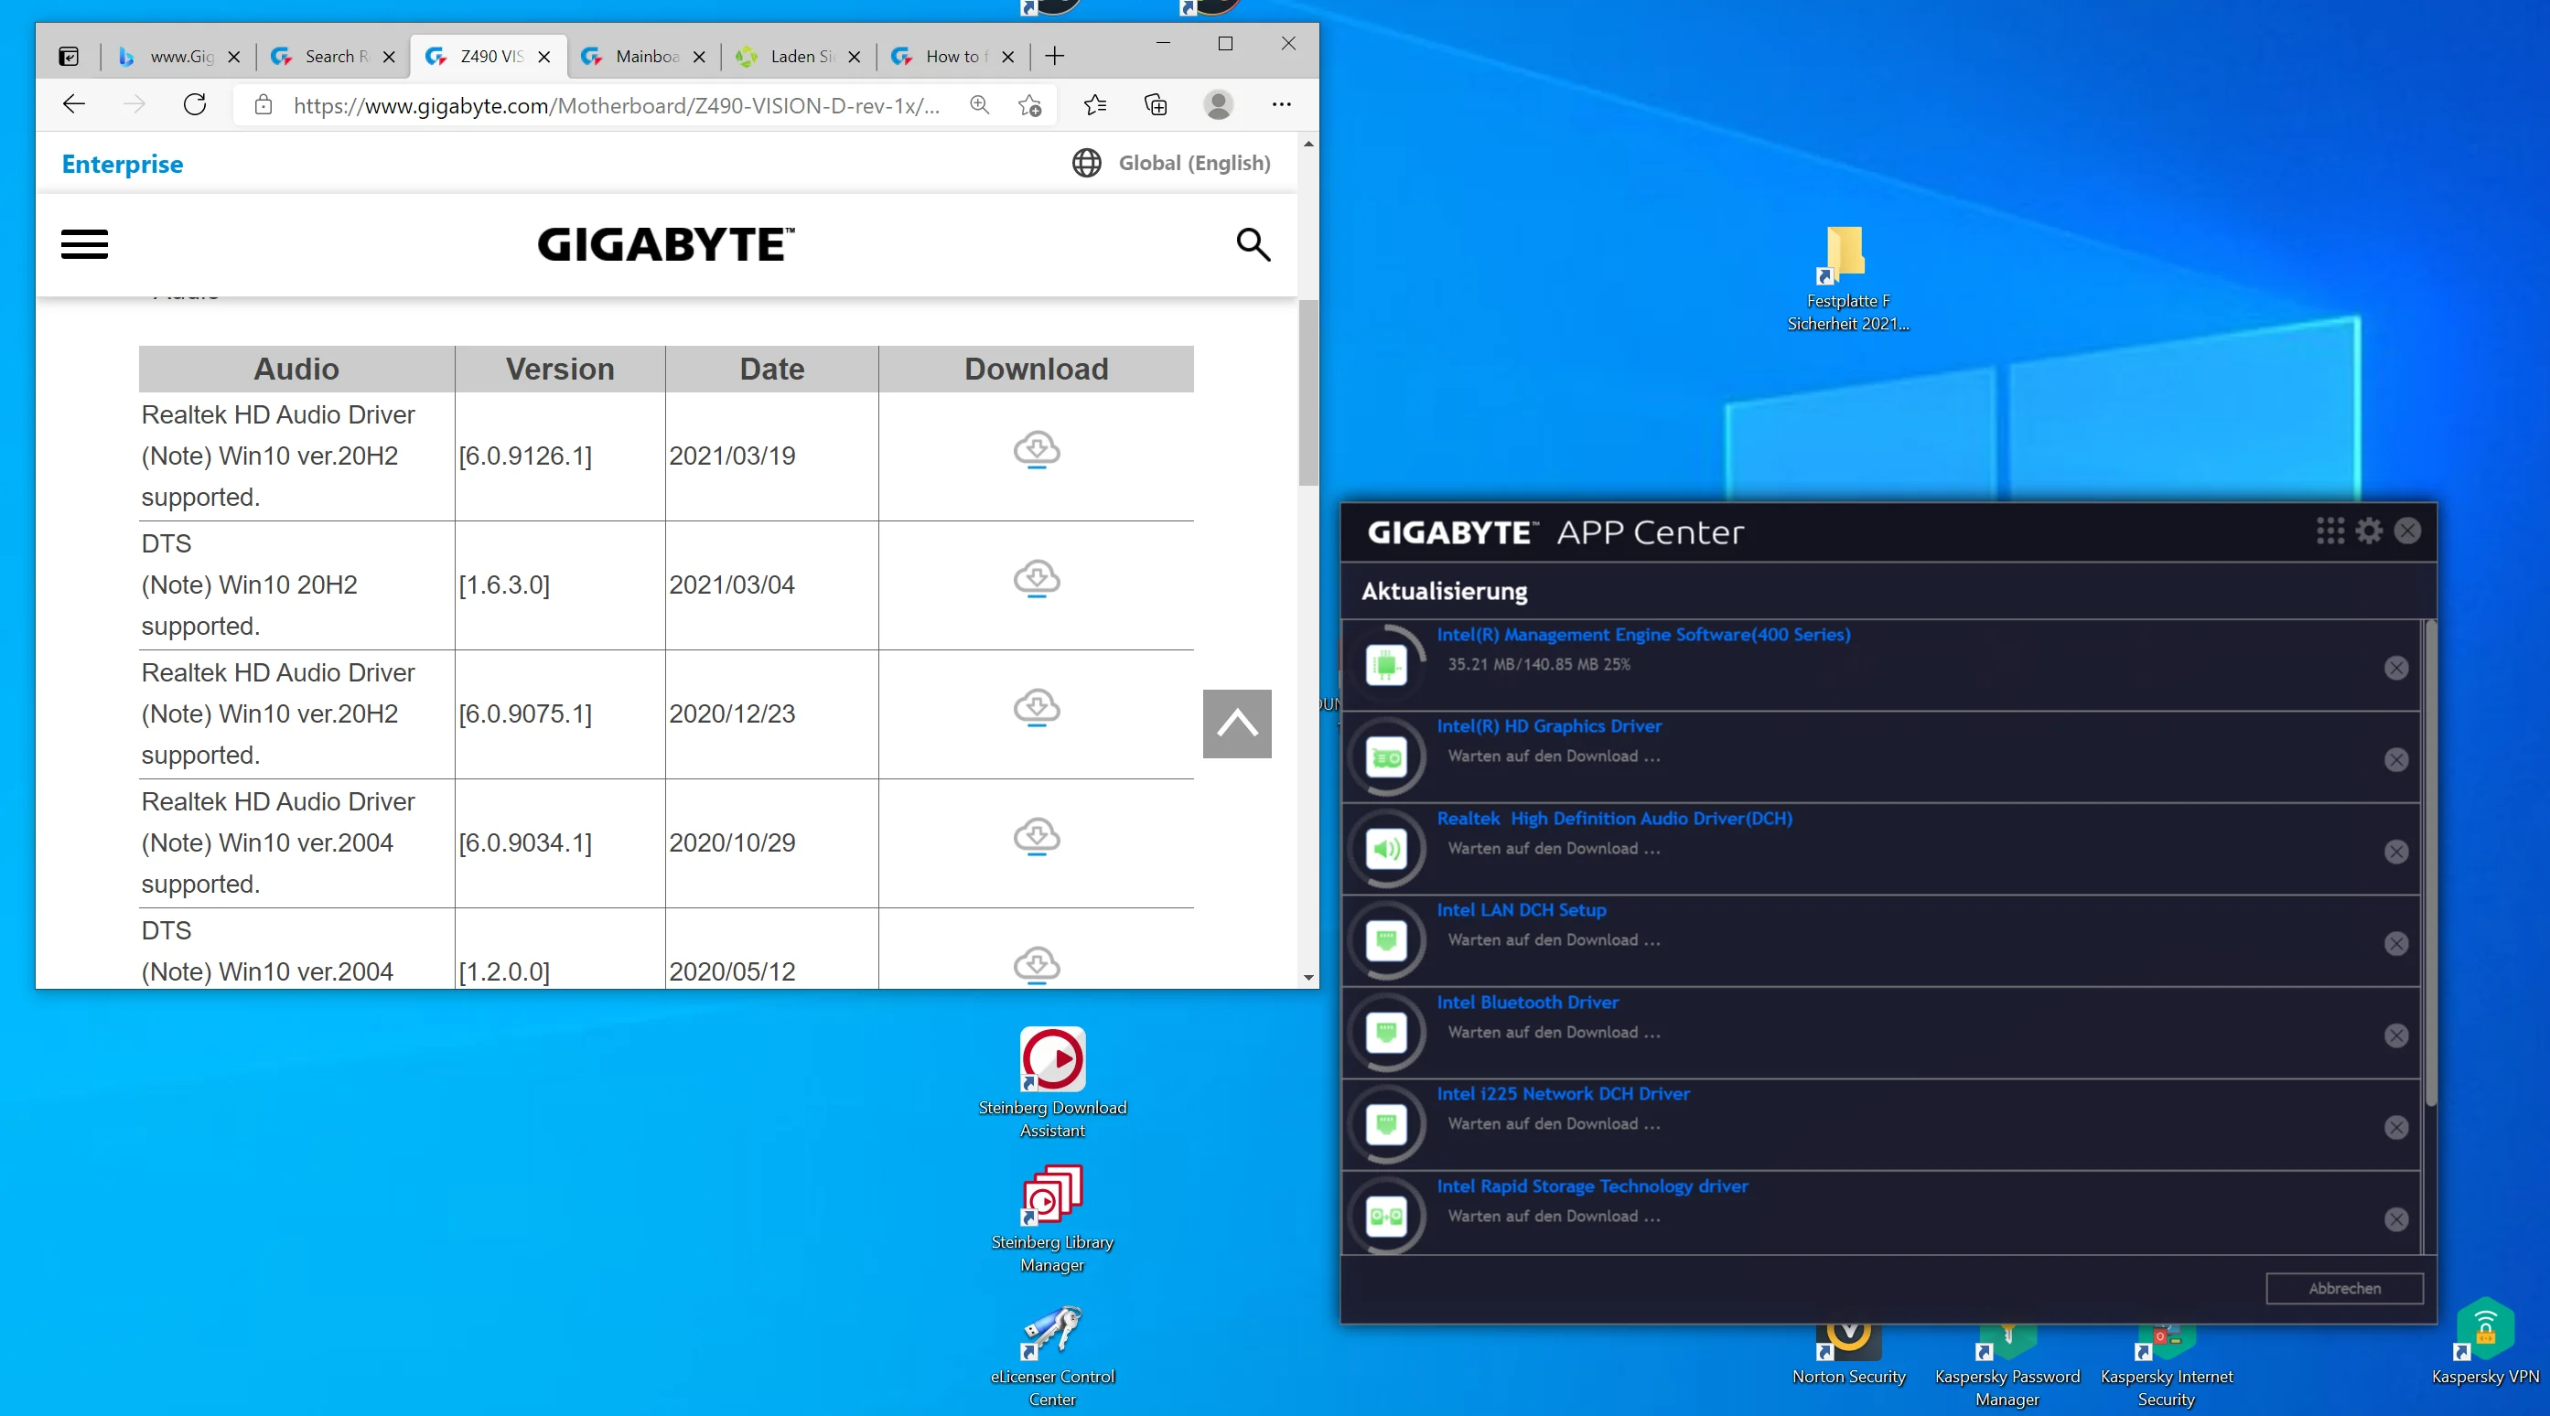Cancel Realtek High Definition Audio Driver download

coord(2395,852)
